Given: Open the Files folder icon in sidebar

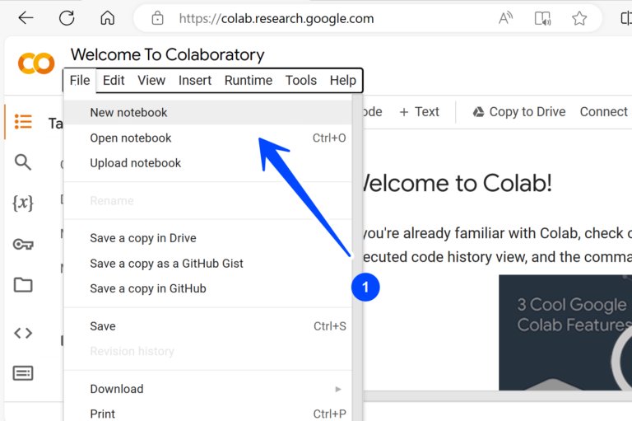Looking at the screenshot, I should (x=23, y=285).
